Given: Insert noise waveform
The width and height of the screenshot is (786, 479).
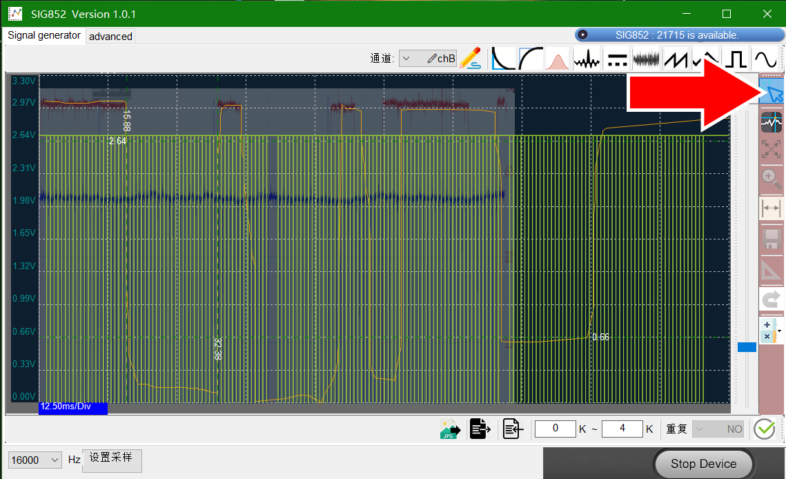Looking at the screenshot, I should point(646,59).
